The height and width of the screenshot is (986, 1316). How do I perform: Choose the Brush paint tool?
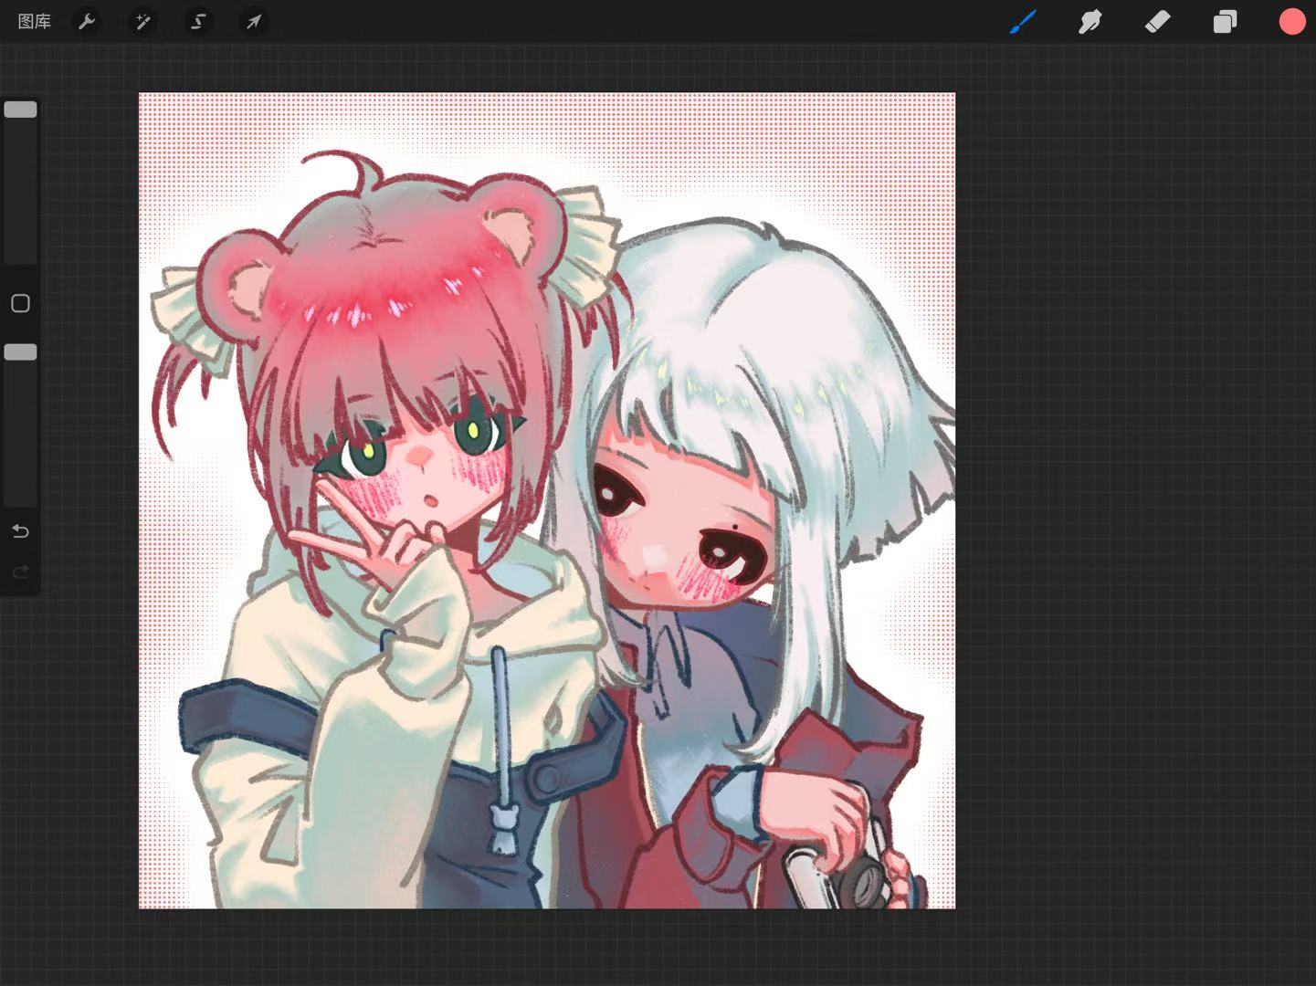tap(1023, 21)
